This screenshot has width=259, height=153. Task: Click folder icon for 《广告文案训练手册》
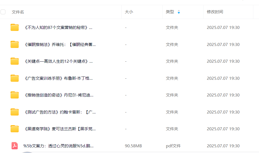[15, 78]
